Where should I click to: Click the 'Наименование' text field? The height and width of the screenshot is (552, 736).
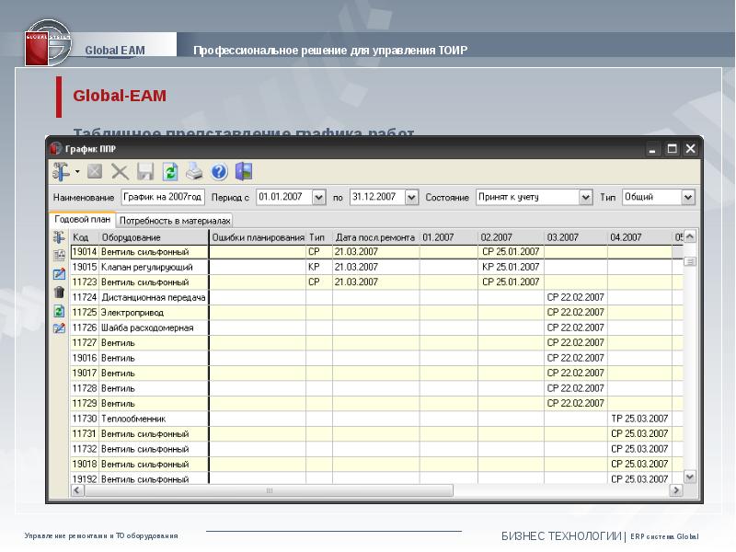163,197
